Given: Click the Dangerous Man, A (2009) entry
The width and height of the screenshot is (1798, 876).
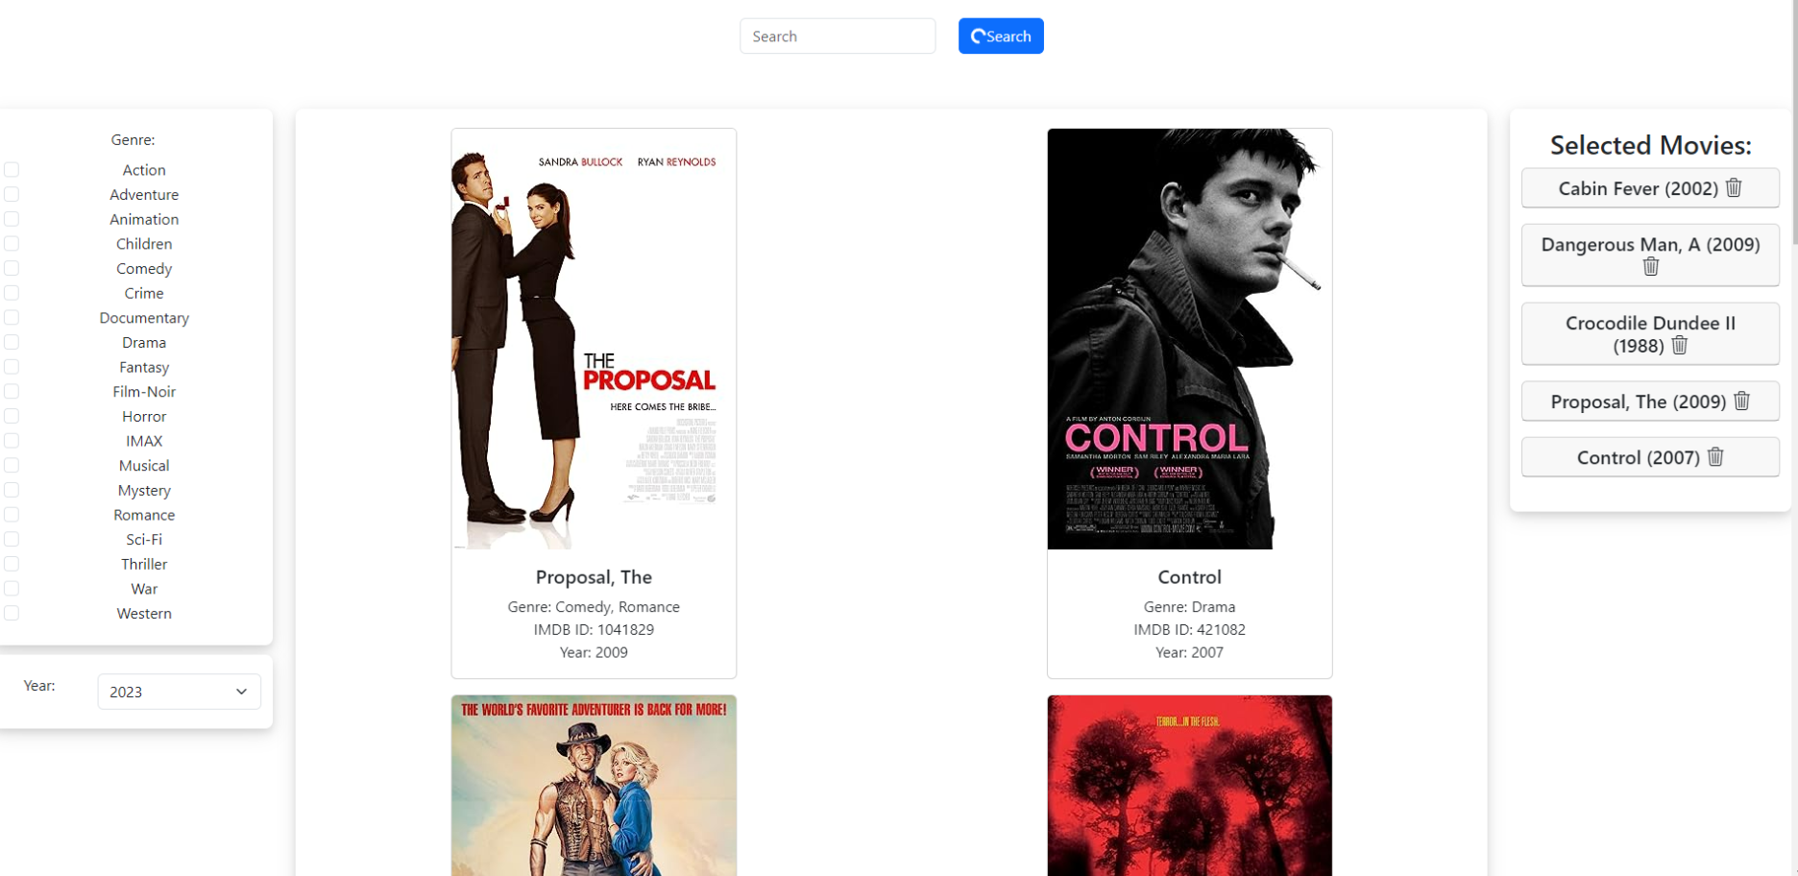Looking at the screenshot, I should 1650,255.
